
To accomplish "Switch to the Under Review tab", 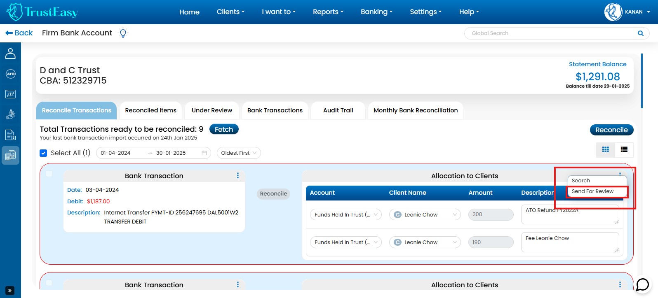I will pyautogui.click(x=211, y=110).
